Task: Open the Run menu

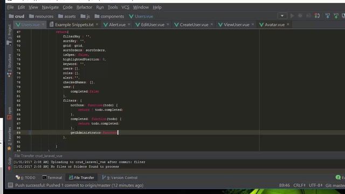Action: 100,7
